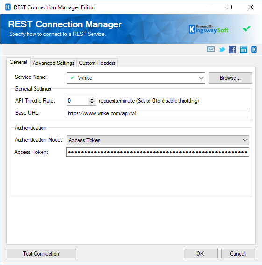Open the Advanced Settings tab
Image resolution: width=262 pixels, height=265 pixels.
[53, 63]
